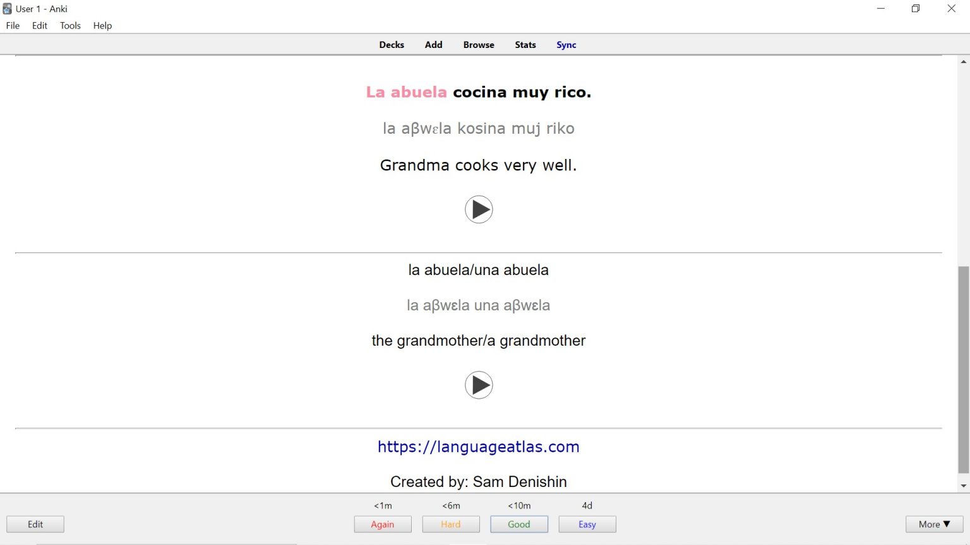The width and height of the screenshot is (970, 545).
Task: Open the File menu
Action: point(12,25)
